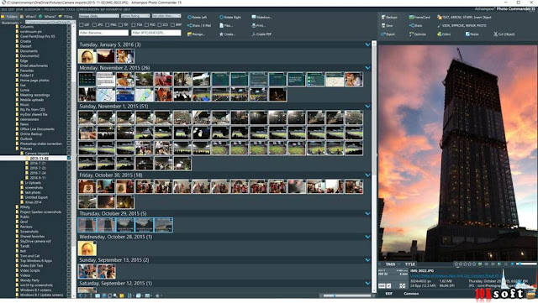Toggle the BMP file type checkbox
Image resolution: width=538 pixels, height=303 pixels.
coord(172,25)
